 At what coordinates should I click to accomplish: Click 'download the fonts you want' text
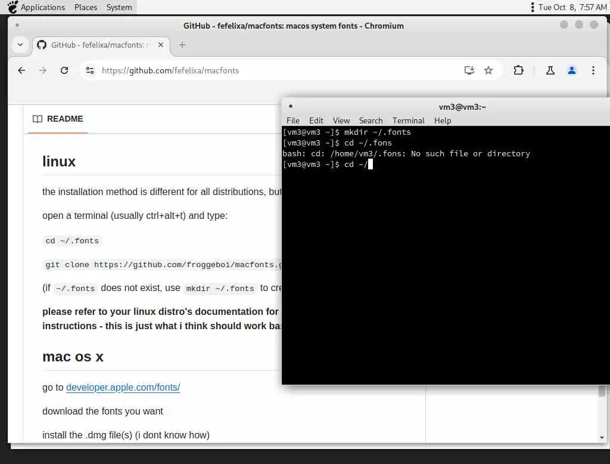click(x=102, y=411)
